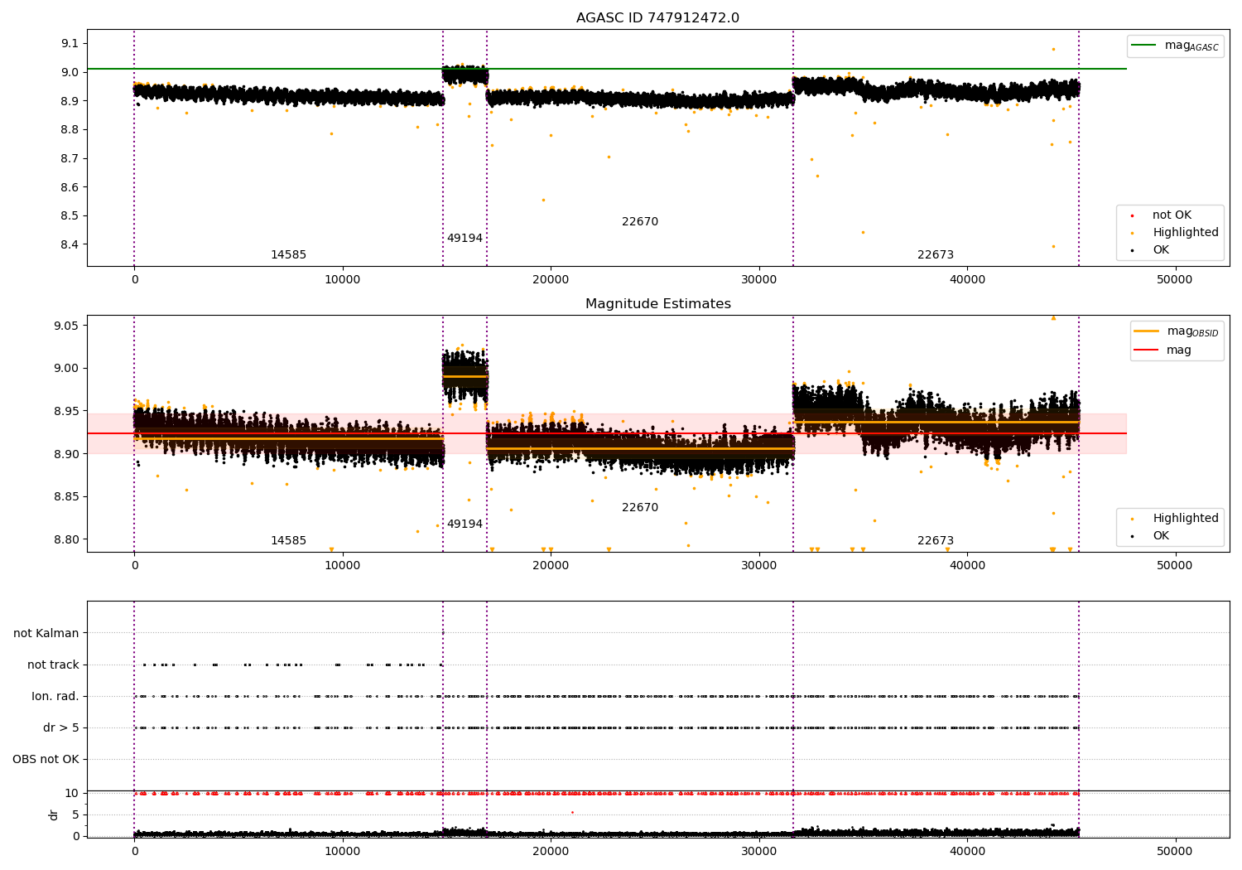Image resolution: width=1242 pixels, height=870 pixels.
Task: Click the 10 tick on the dr axis
Action: pos(72,794)
